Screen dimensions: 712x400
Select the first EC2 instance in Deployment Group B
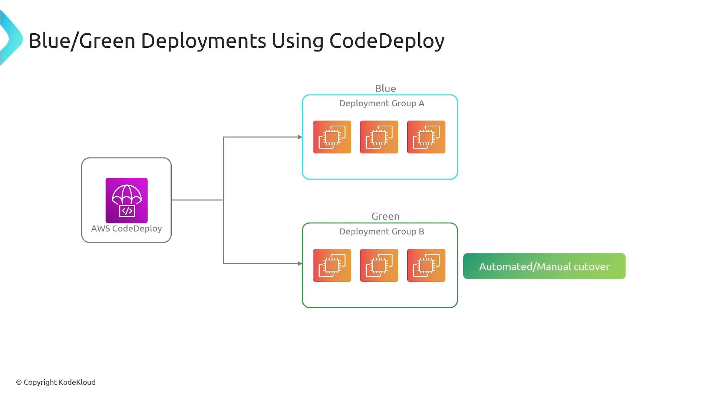click(332, 265)
